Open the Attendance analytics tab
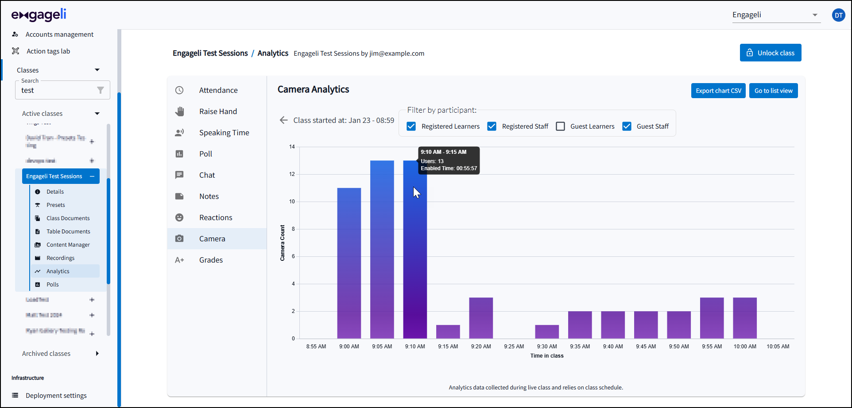 click(217, 90)
